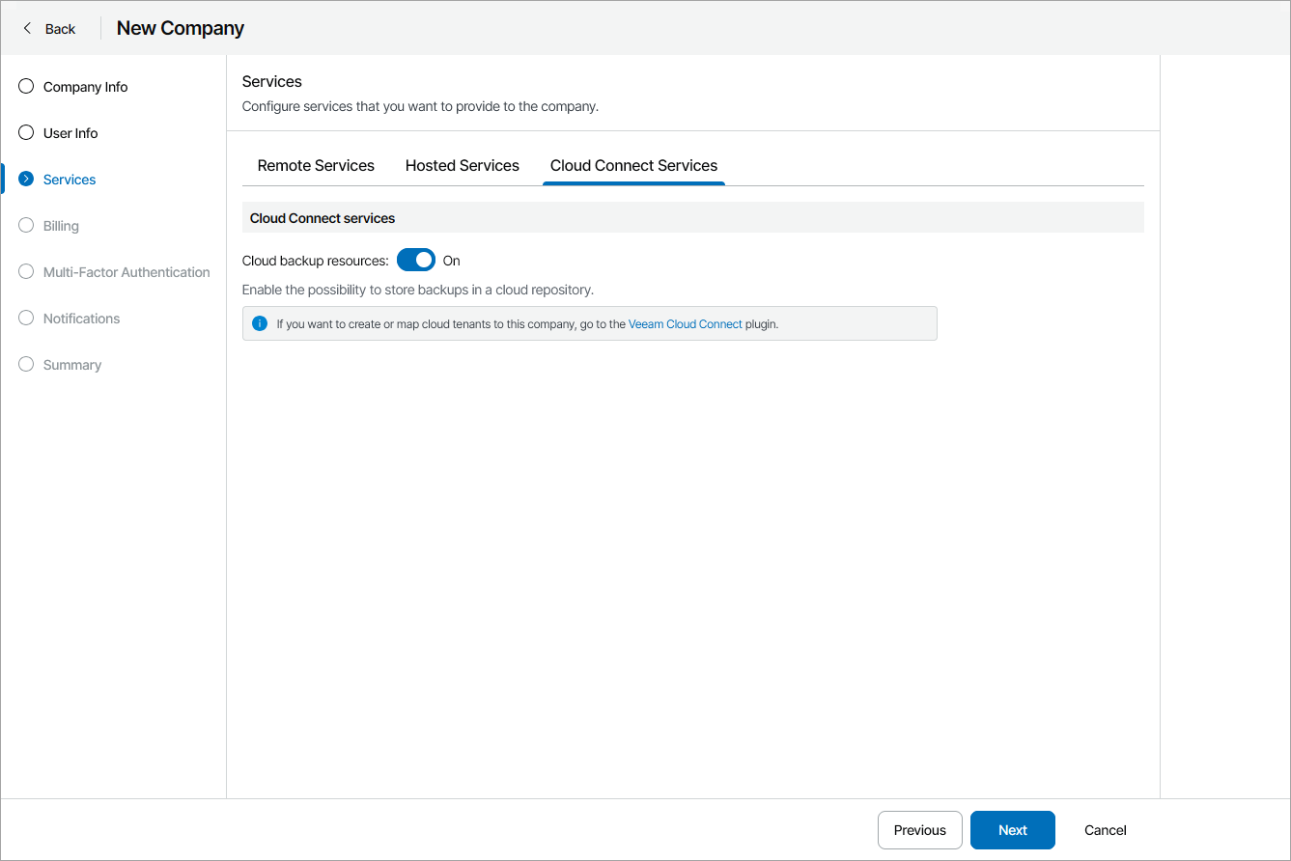This screenshot has height=861, width=1291.
Task: Go to the Previous wizard step
Action: 919,830
